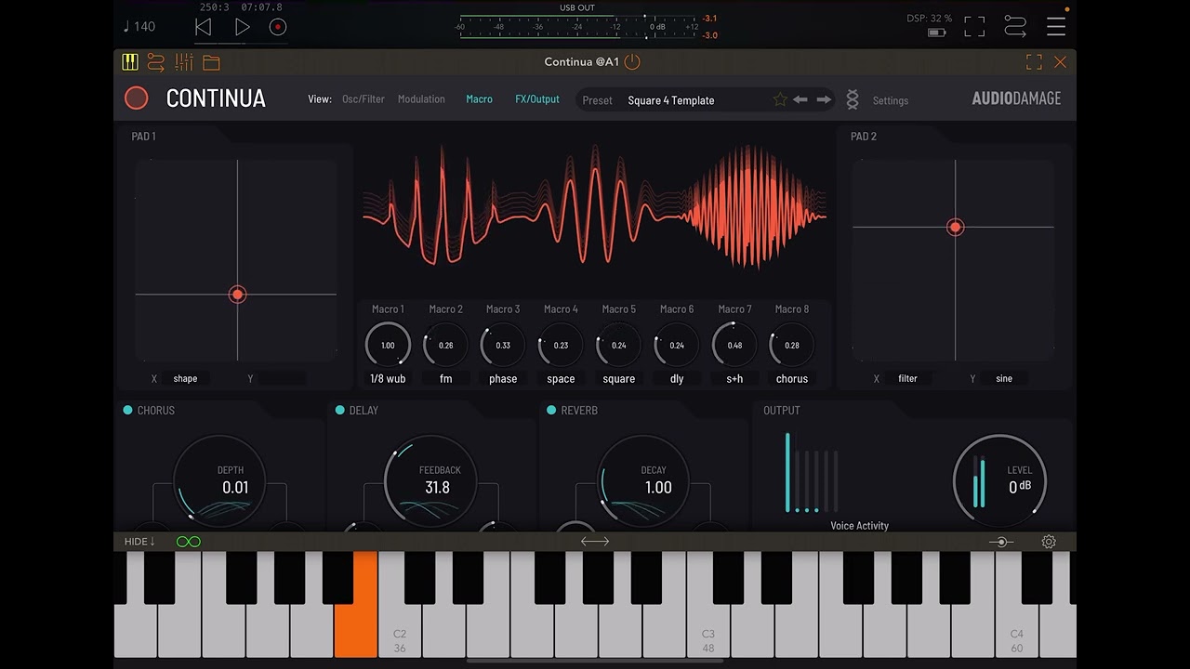
Task: Switch to the Osc/Filter view
Action: pos(364,99)
